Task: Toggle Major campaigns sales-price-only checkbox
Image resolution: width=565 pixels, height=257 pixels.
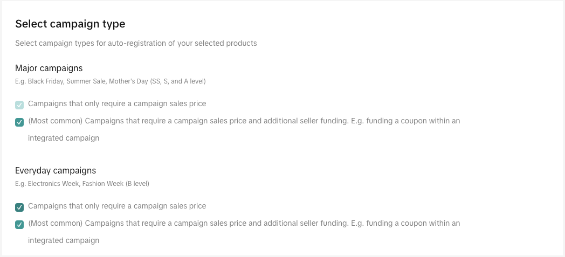Action: click(x=19, y=105)
